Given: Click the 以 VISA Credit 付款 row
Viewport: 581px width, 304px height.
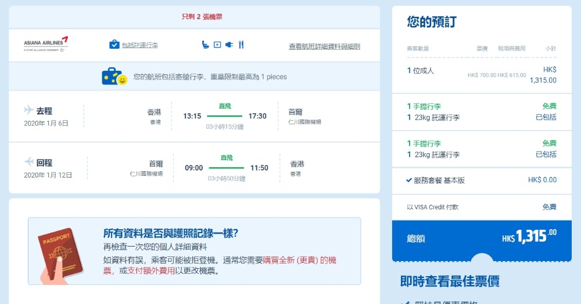Looking at the screenshot, I should [x=482, y=207].
